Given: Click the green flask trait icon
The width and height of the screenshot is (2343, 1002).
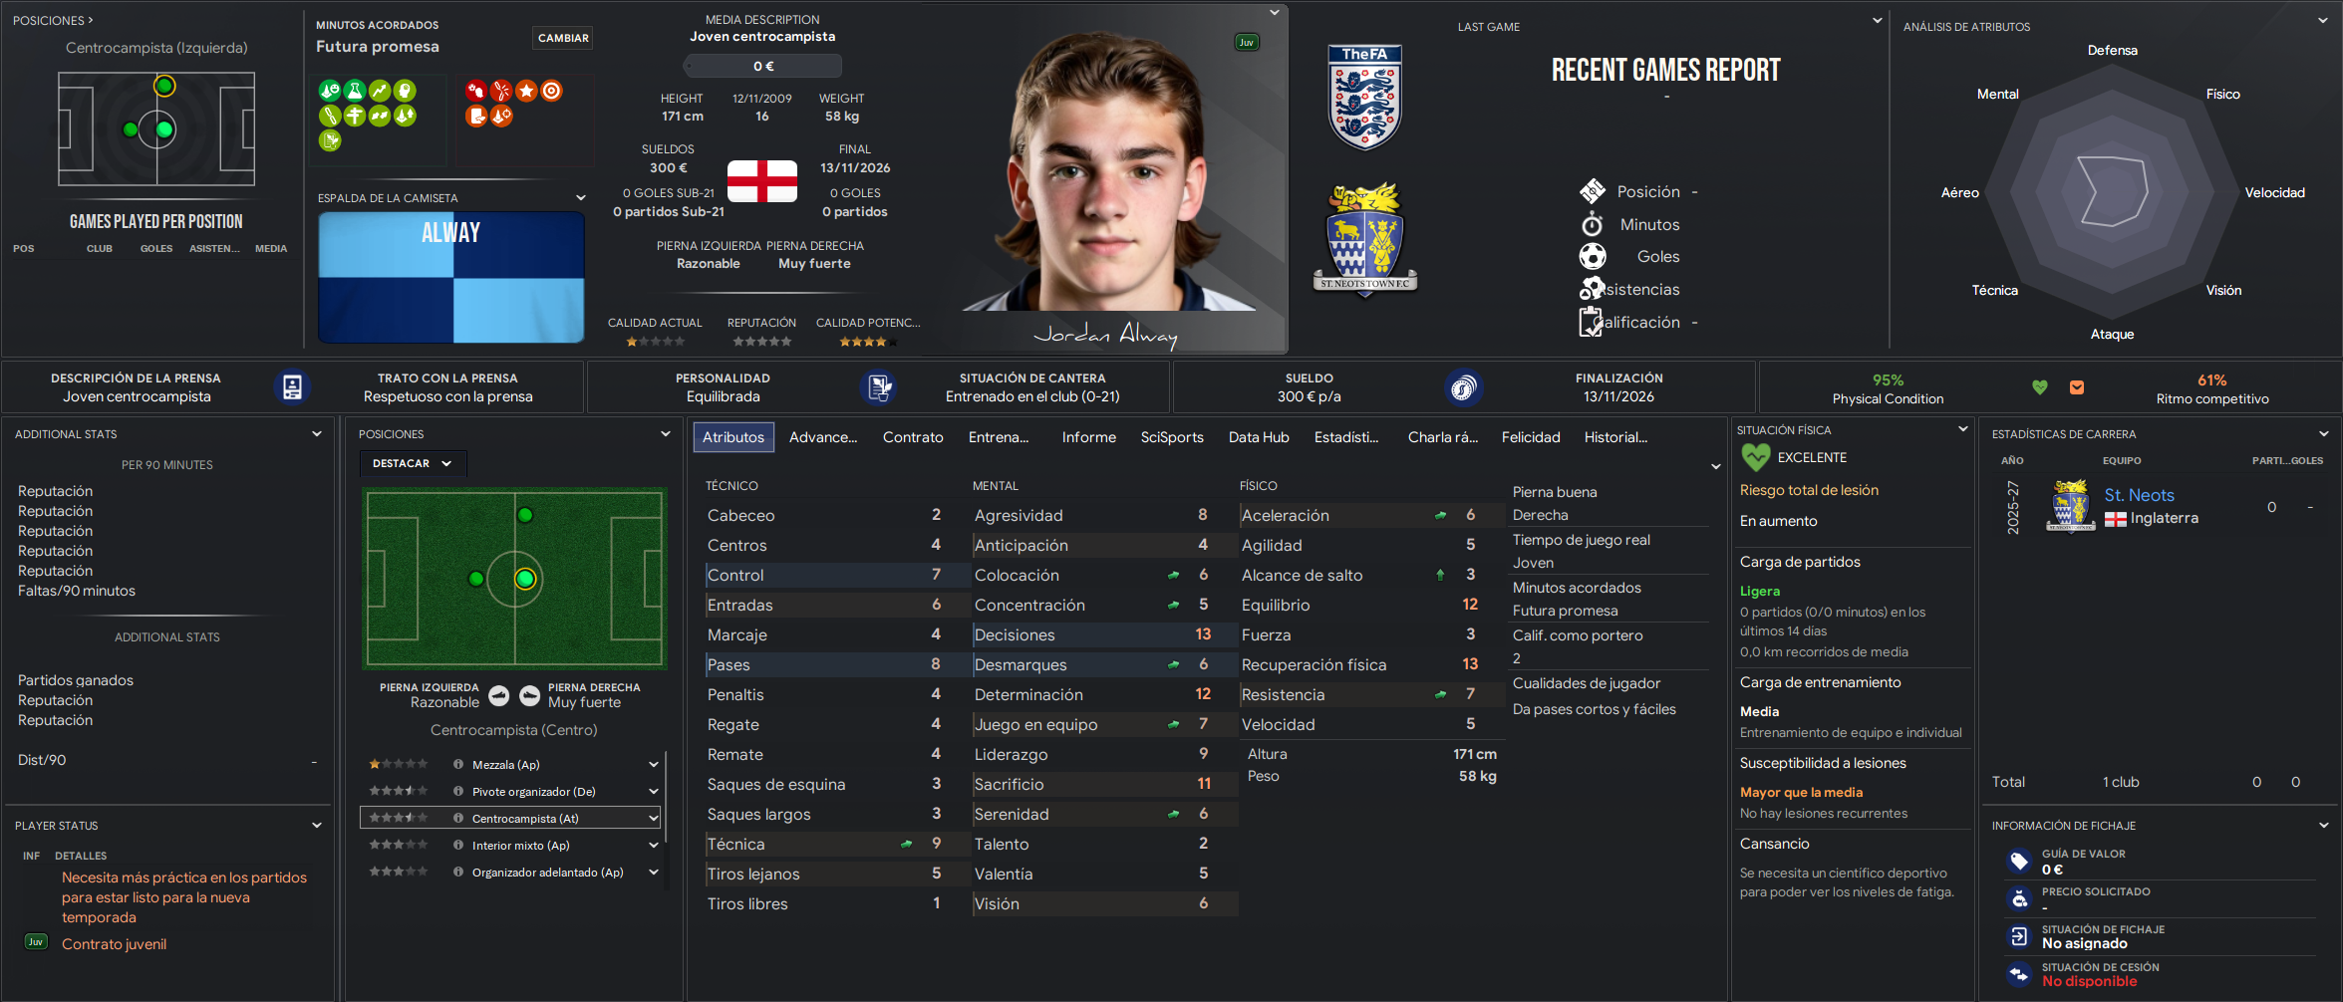Looking at the screenshot, I should tap(355, 91).
